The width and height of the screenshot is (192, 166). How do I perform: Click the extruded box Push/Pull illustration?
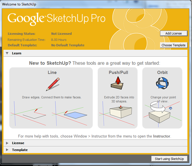[117, 114]
